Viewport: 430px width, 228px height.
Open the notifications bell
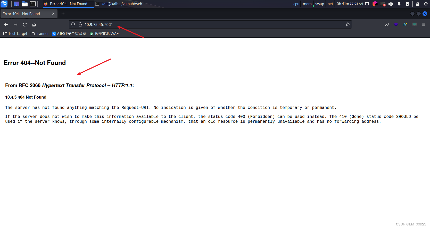point(399,4)
